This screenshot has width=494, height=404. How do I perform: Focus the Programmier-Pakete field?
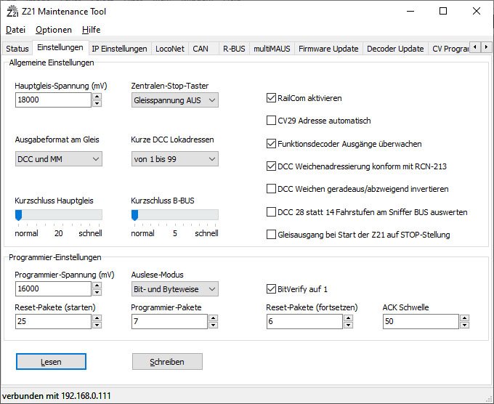tap(169, 321)
